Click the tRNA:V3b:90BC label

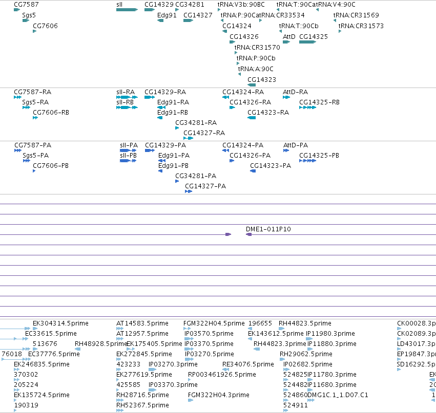(x=241, y=5)
